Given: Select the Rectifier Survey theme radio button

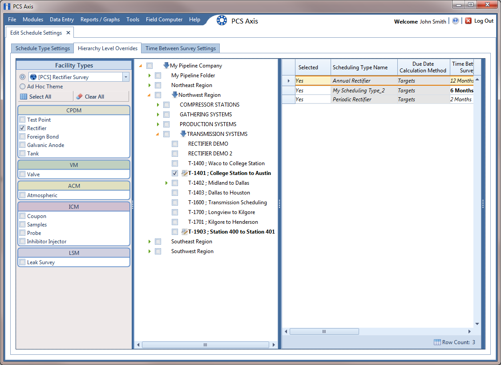Looking at the screenshot, I should pyautogui.click(x=22, y=77).
